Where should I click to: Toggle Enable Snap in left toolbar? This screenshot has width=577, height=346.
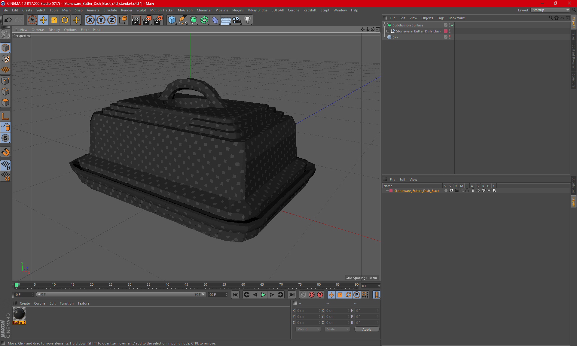pos(5,138)
